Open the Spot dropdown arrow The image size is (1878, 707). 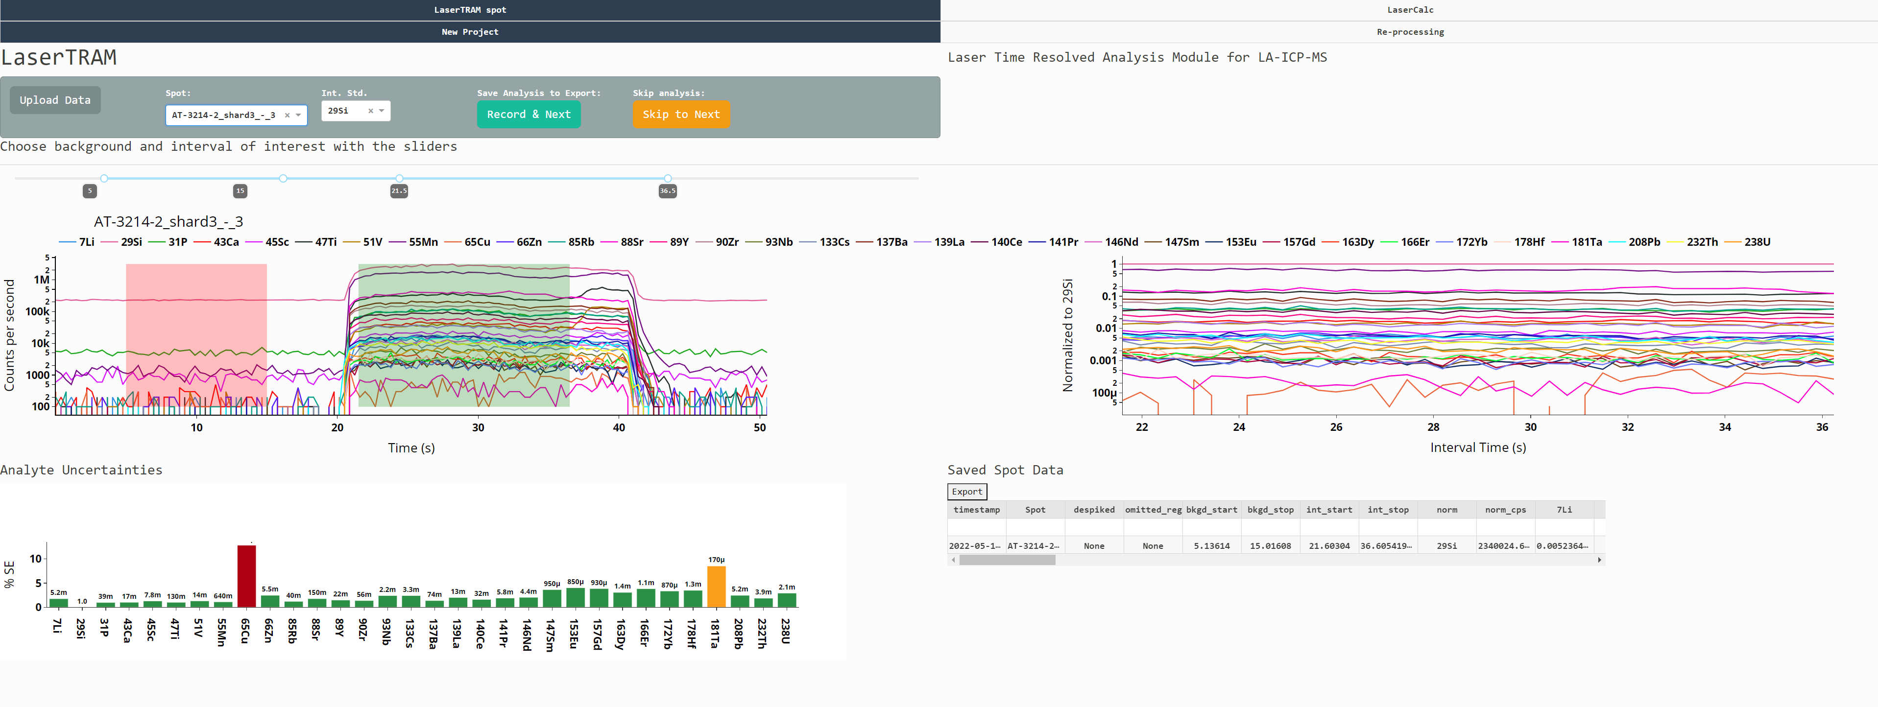pos(299,115)
